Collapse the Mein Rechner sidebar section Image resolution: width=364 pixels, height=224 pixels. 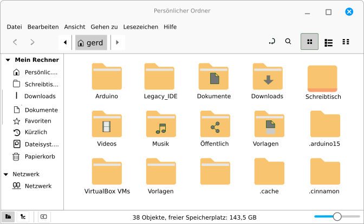[6, 60]
